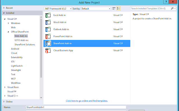Image resolution: width=179 pixels, height=111 pixels.
Task: Open the Sort by Default dropdown
Action: point(96,9)
